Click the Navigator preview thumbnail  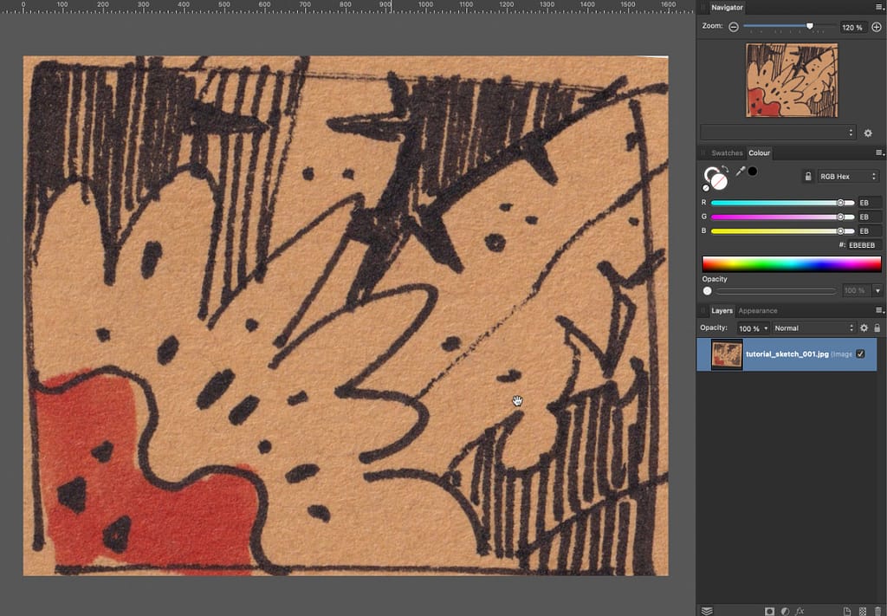pyautogui.click(x=792, y=81)
